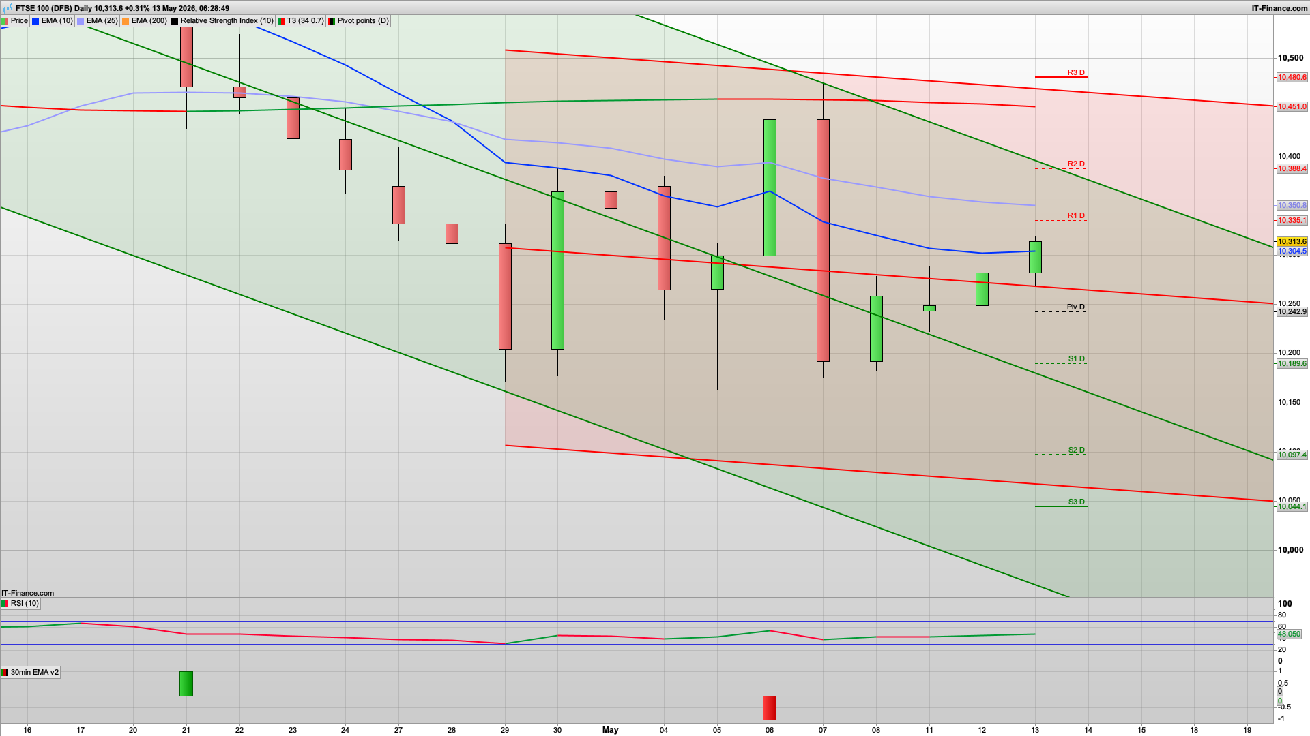Click the 10,500 price axis label
Screen dimensions: 1310x736
[1290, 58]
